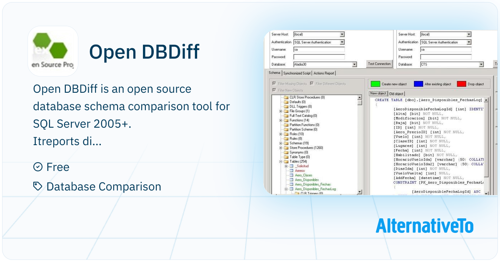The width and height of the screenshot is (500, 262).
Task: Click the Aero_Disponibles_Fechas table icon
Action: pyautogui.click(x=291, y=184)
